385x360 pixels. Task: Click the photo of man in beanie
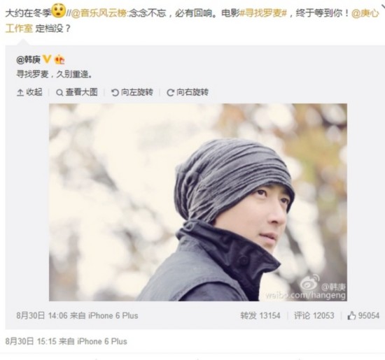point(198,202)
